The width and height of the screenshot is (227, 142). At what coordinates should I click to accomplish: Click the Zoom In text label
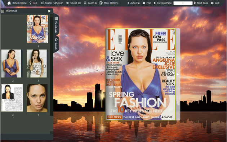(92, 3)
